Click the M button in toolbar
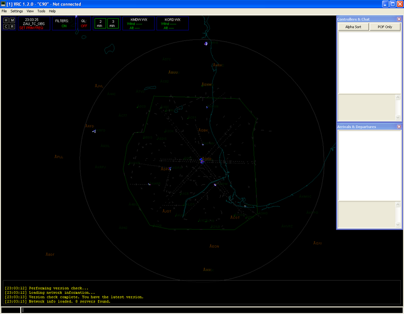 click(x=13, y=20)
